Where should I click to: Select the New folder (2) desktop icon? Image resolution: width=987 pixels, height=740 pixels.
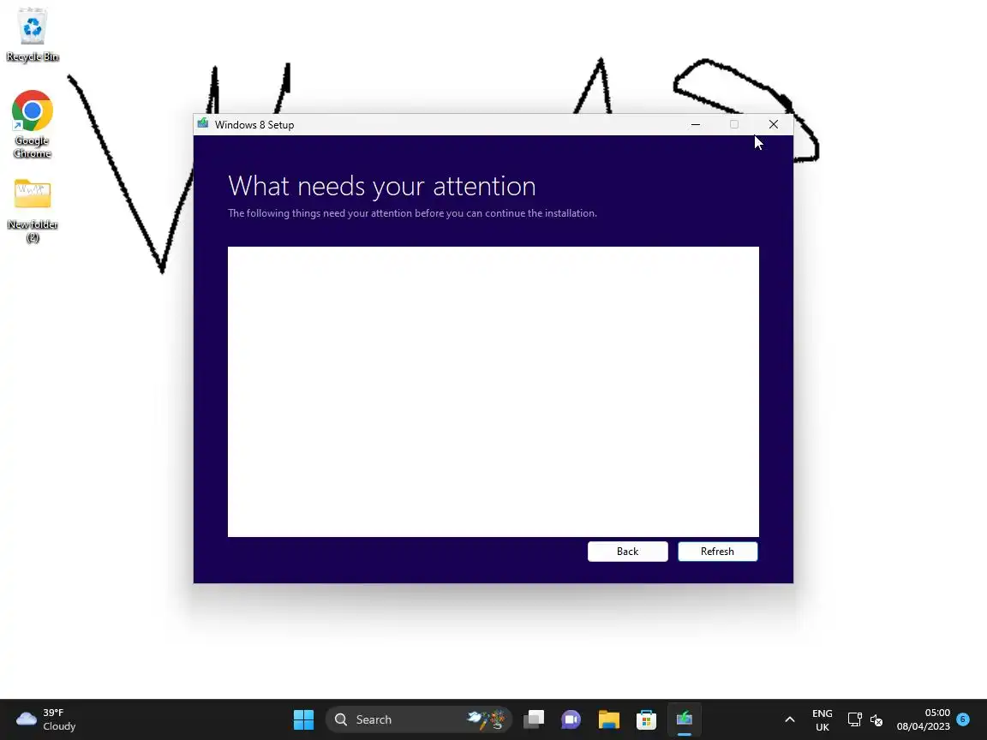click(32, 211)
